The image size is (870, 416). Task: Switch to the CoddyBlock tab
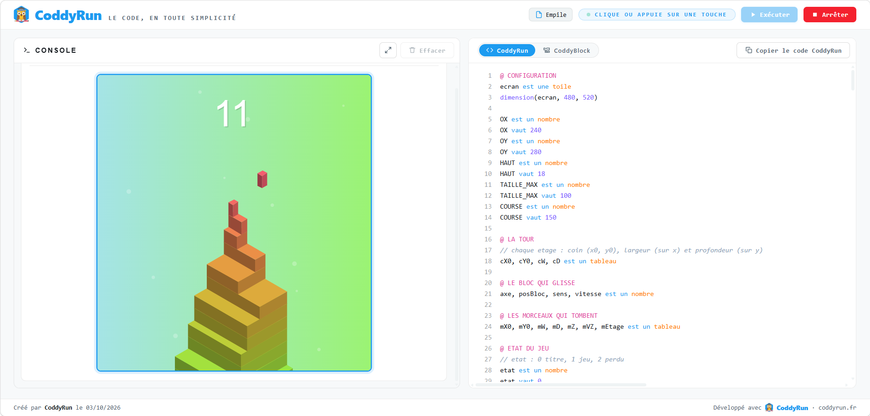point(567,50)
